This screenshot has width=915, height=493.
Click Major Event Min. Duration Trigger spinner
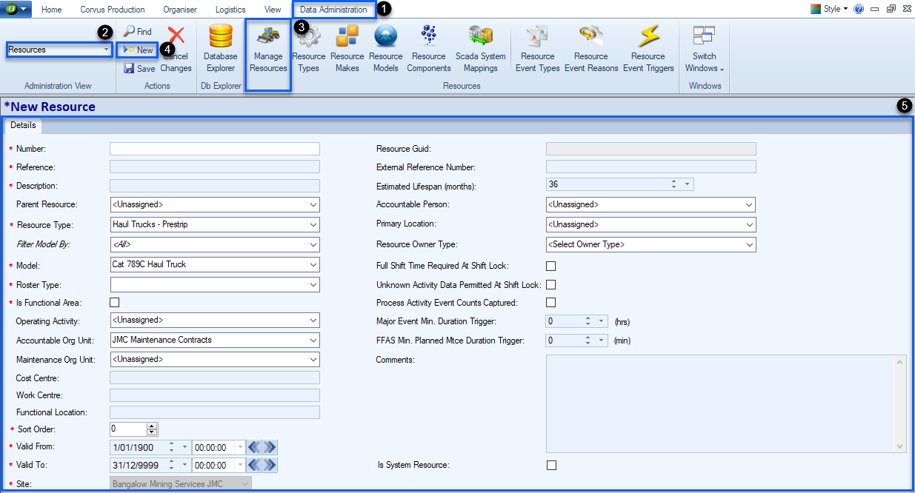click(588, 321)
